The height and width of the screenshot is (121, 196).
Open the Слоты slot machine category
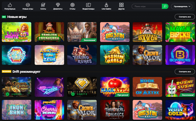tap(43, 6)
